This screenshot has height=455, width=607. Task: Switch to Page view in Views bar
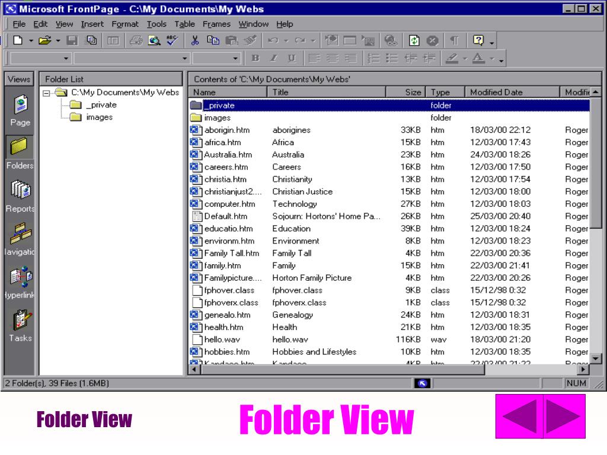pyautogui.click(x=20, y=111)
